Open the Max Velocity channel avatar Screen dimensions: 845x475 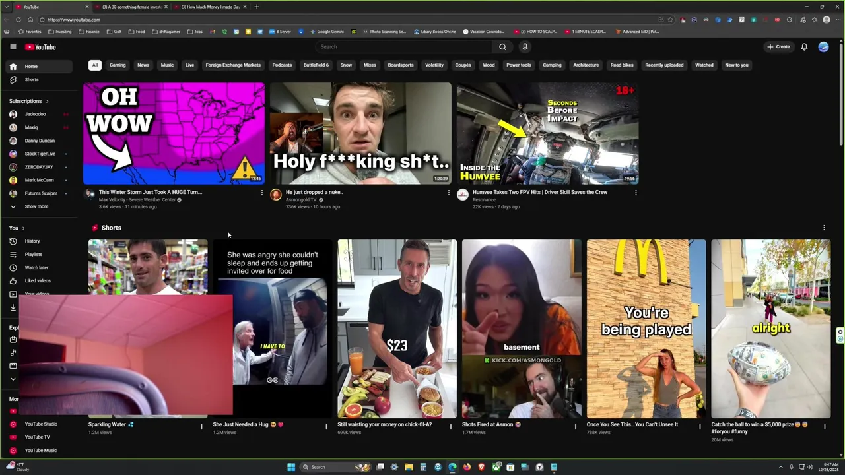point(89,194)
